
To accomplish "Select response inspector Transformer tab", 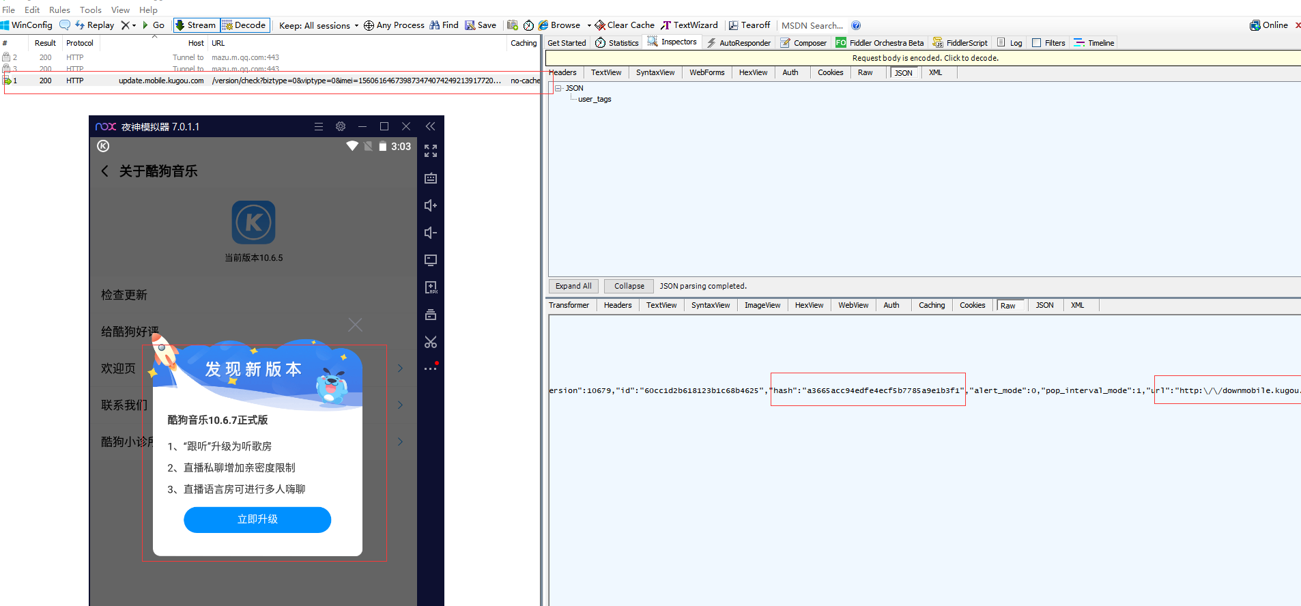I will pos(569,305).
